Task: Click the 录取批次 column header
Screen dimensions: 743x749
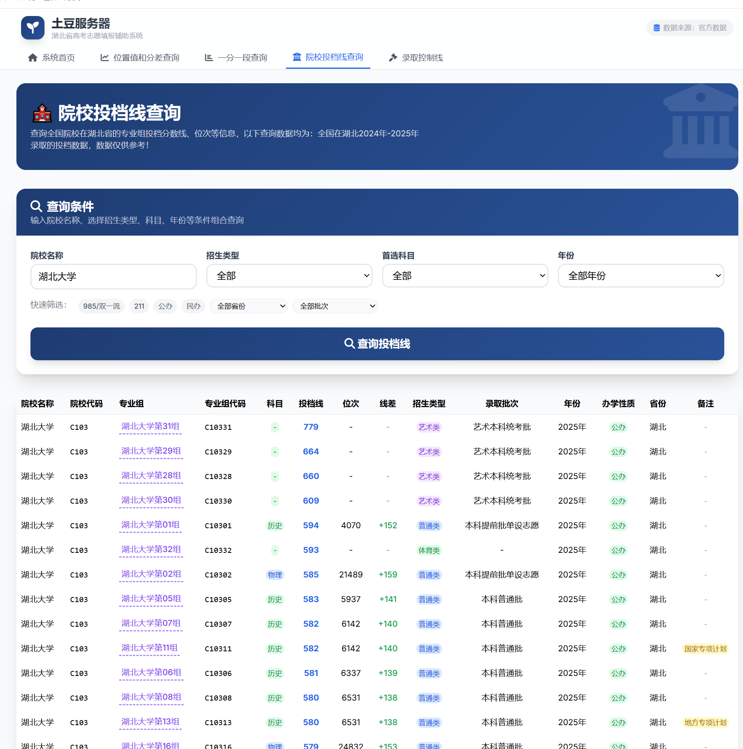Action: tap(502, 404)
